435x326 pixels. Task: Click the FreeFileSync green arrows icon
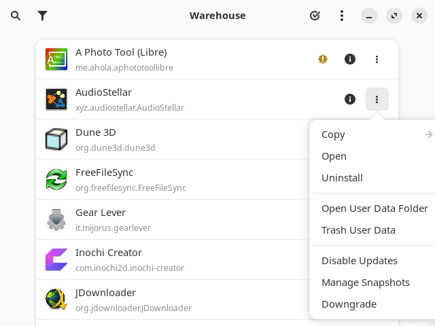(56, 179)
